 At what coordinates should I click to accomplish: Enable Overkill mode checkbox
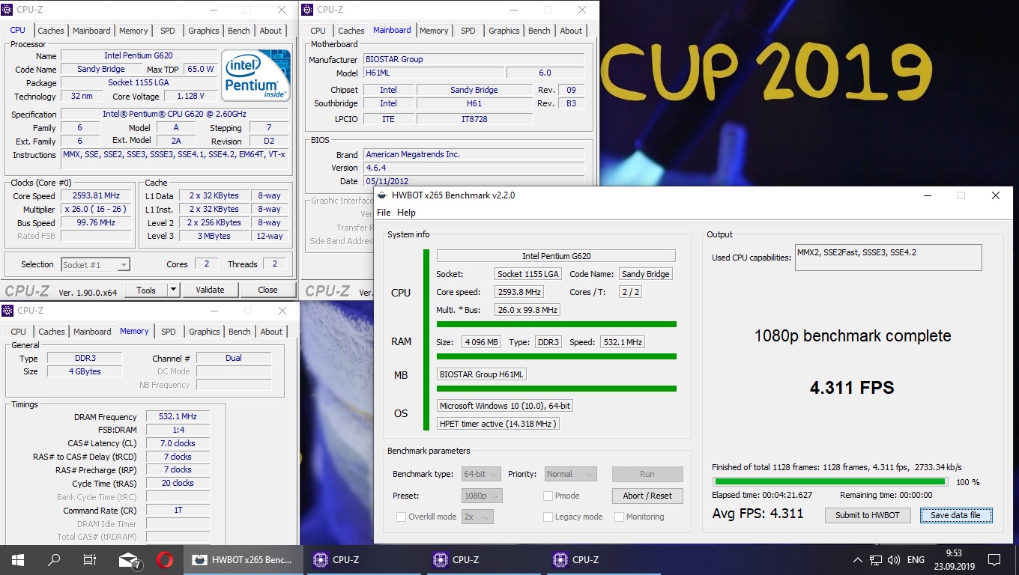tap(401, 517)
